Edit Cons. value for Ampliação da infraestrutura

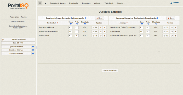pyautogui.click(x=70, y=31)
